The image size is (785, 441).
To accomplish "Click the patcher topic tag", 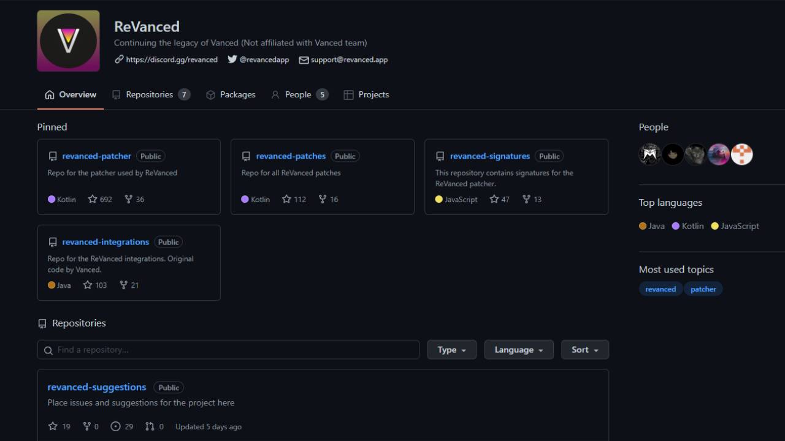I will [703, 289].
